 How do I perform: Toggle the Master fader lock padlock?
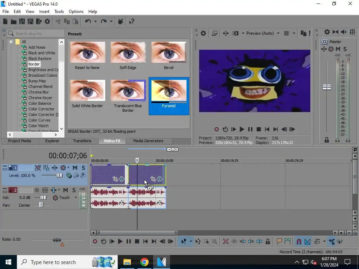point(327,140)
